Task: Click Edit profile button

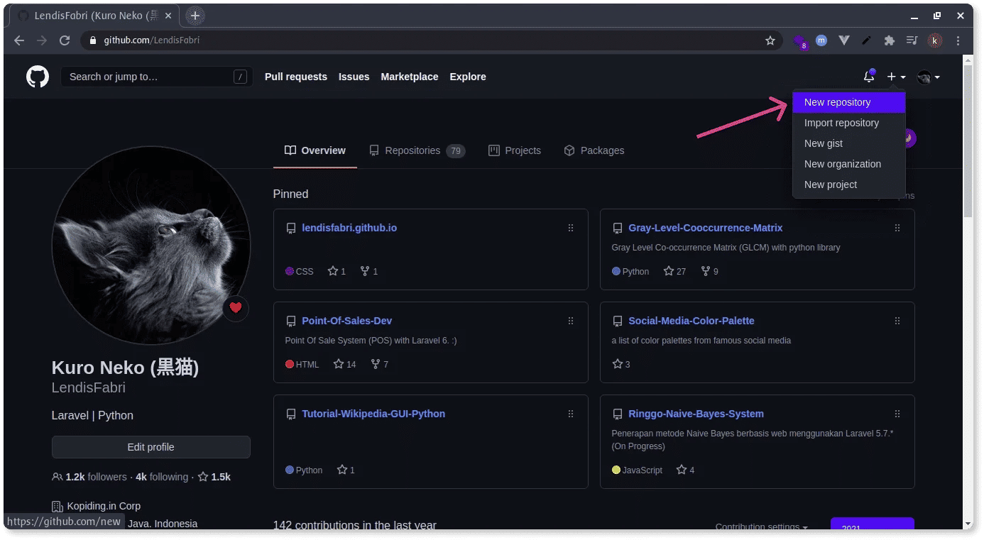Action: (x=151, y=447)
